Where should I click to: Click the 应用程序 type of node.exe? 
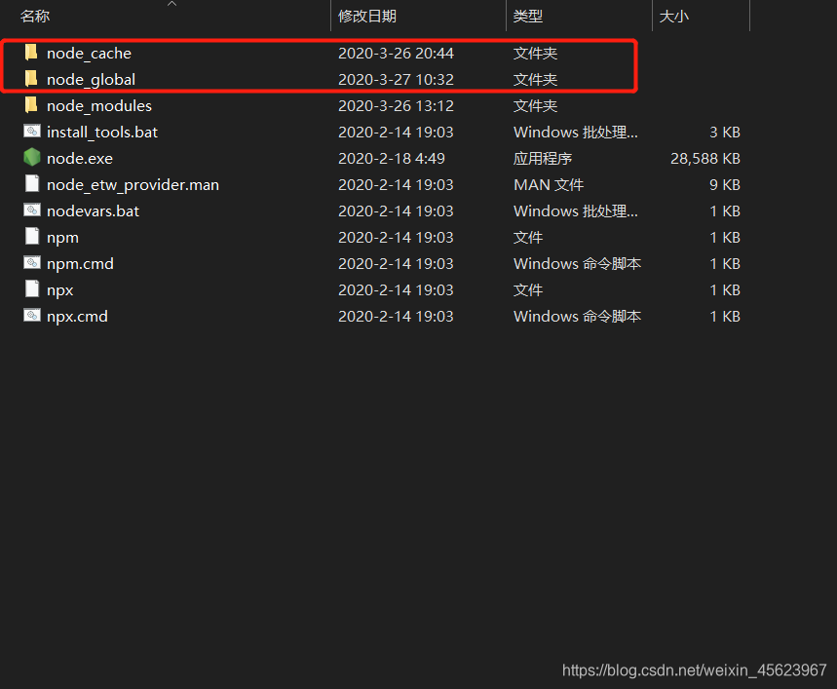[543, 159]
